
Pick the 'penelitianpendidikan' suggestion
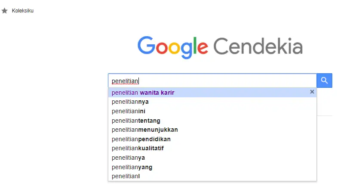(141, 139)
